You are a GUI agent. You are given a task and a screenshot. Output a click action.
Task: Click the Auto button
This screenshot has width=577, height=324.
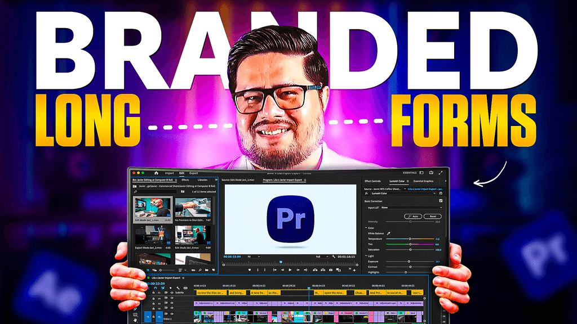coord(413,216)
